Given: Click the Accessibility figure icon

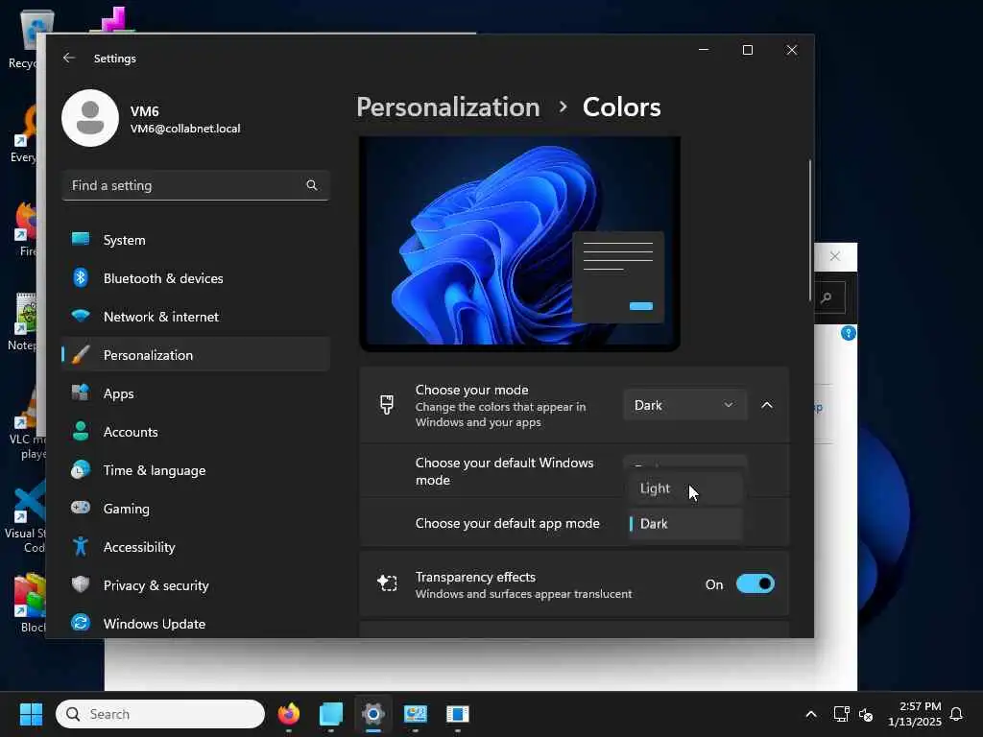Looking at the screenshot, I should (81, 546).
